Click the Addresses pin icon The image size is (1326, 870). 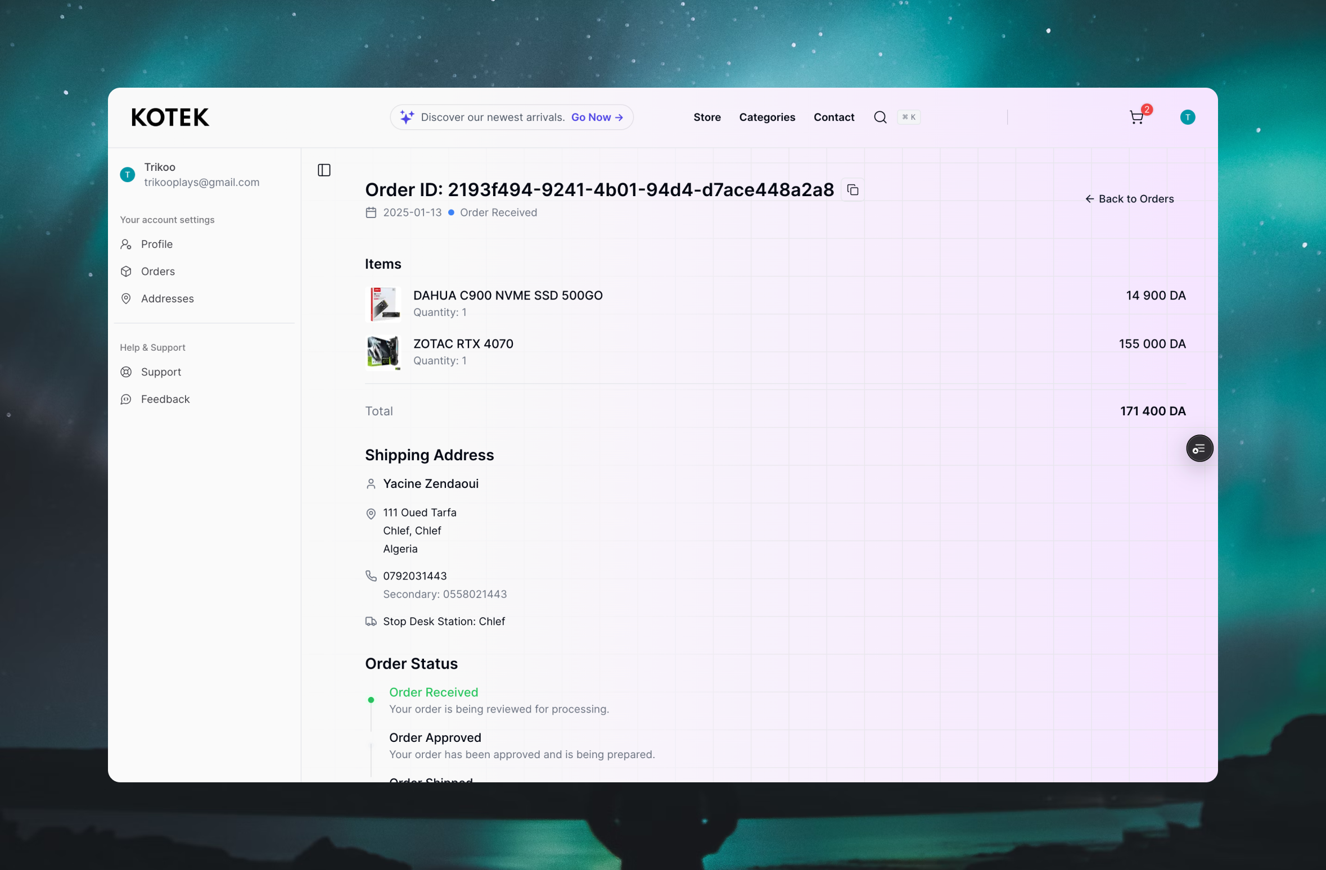tap(126, 298)
